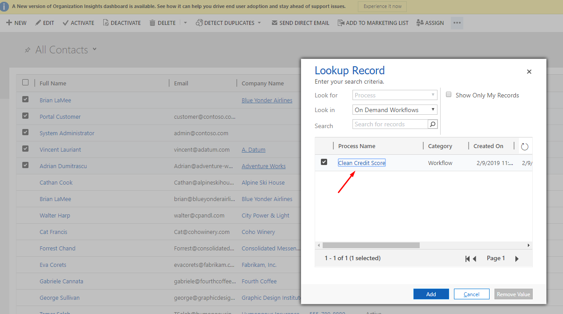
Task: Go to next page in lookup results
Action: pos(517,259)
